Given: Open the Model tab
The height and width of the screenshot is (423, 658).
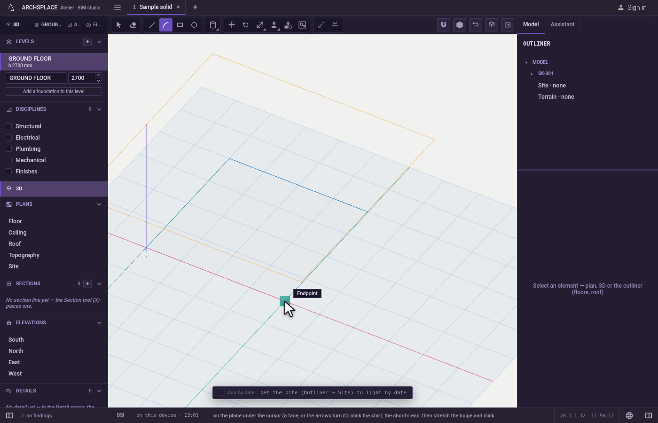Looking at the screenshot, I should pos(531,24).
